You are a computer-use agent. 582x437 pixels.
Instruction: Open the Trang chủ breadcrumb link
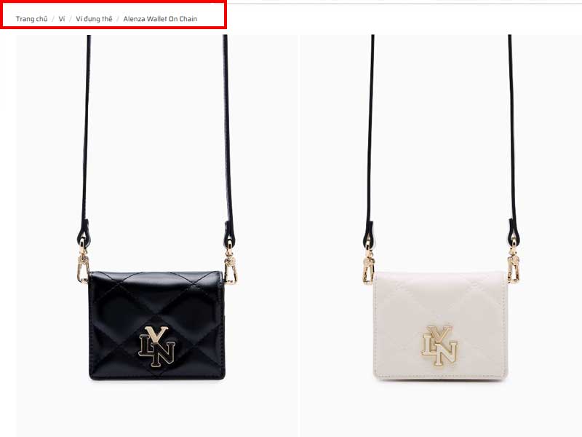[x=31, y=19]
